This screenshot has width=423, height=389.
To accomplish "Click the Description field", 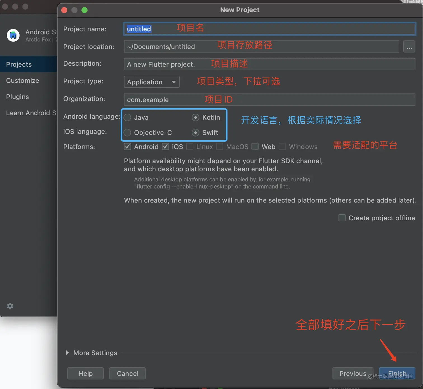I will coord(269,64).
